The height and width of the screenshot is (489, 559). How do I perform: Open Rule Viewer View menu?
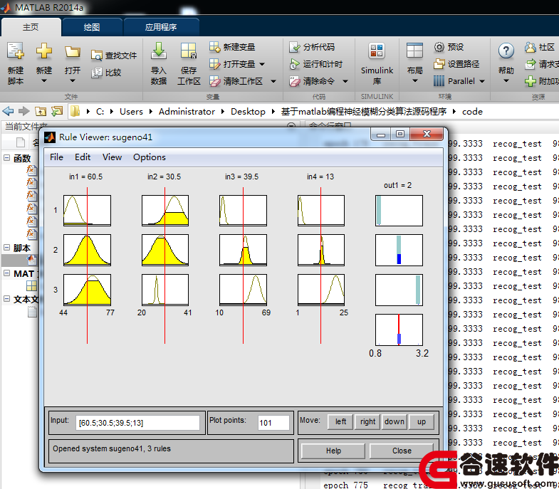[112, 157]
